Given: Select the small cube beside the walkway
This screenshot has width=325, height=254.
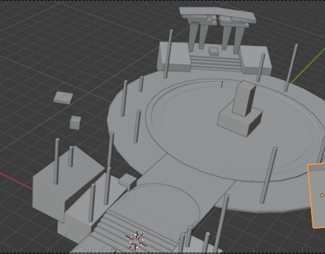Looking at the screenshot, I should pos(127,182).
